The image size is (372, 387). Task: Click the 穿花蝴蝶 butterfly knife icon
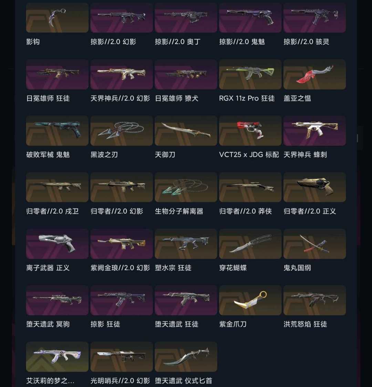(x=250, y=244)
